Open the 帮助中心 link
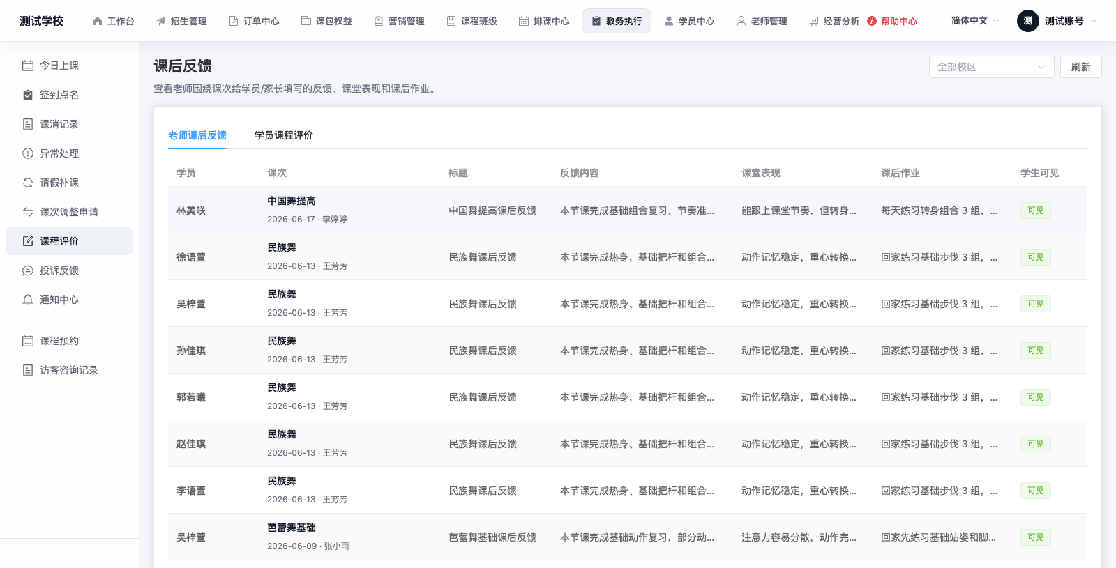Image resolution: width=1116 pixels, height=568 pixels. point(892,22)
